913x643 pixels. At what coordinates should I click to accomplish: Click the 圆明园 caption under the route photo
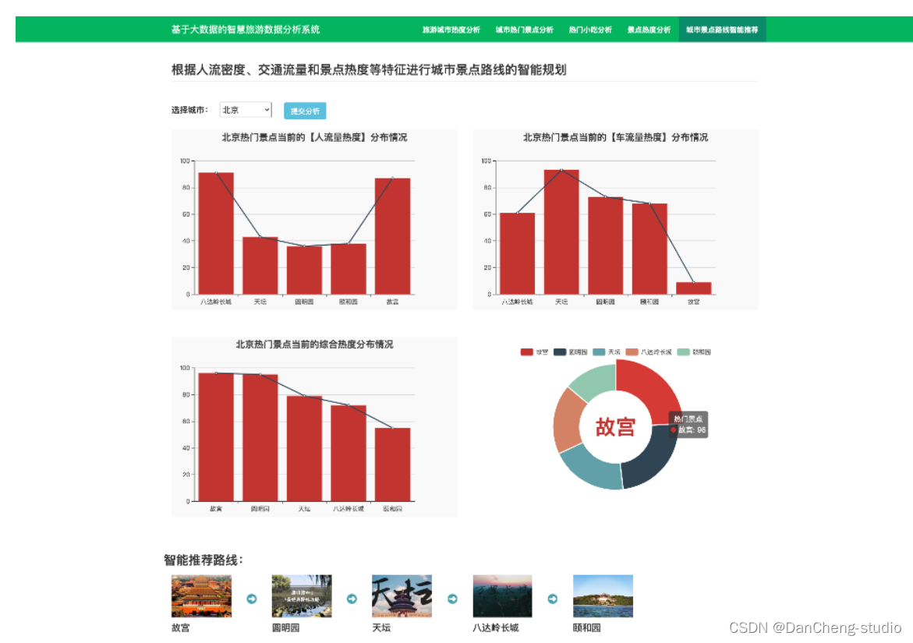(x=286, y=628)
